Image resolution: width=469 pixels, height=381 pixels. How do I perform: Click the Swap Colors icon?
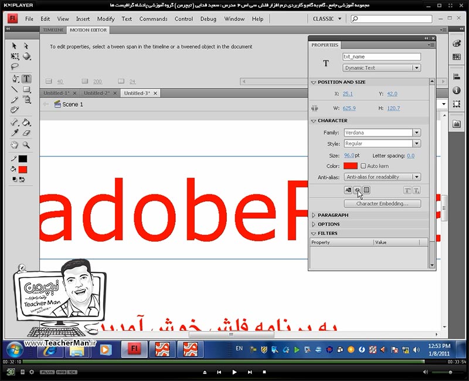pos(22,179)
